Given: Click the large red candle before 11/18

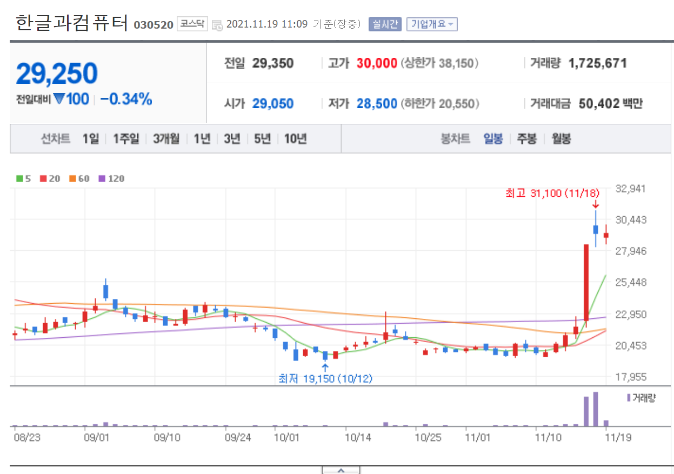Looking at the screenshot, I should 586,283.
